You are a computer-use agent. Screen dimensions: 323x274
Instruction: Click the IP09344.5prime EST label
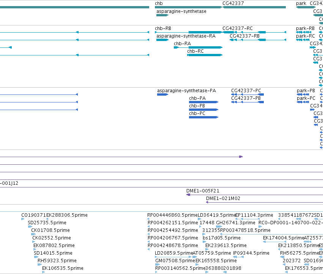coord(251,253)
